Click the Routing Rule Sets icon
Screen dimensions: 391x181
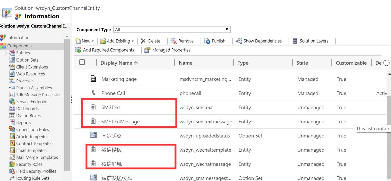pyautogui.click(x=12, y=178)
